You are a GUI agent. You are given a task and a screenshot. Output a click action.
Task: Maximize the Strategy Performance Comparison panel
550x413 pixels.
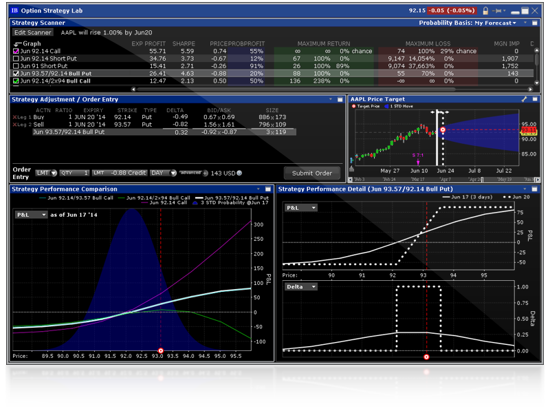(268, 189)
